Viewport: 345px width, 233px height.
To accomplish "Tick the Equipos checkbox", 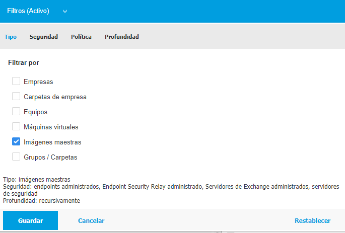I will [16, 111].
